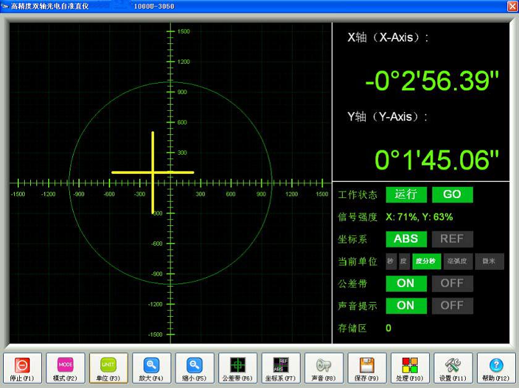Disable the 声音提示 sound alert

[452, 306]
